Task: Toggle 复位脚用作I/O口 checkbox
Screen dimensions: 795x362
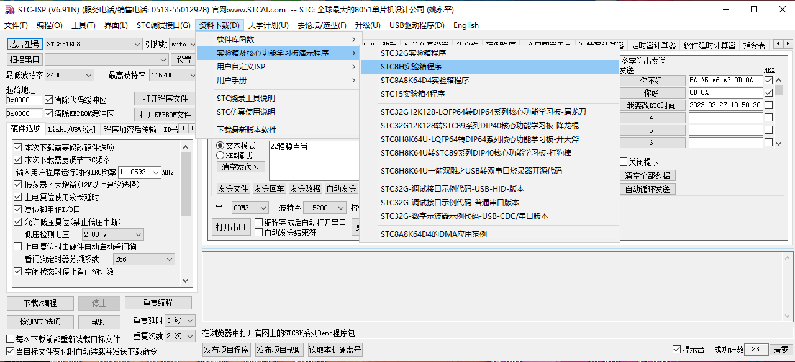Action: click(17, 210)
